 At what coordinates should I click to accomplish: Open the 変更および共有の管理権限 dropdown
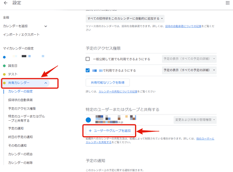pyautogui.click(x=195, y=120)
